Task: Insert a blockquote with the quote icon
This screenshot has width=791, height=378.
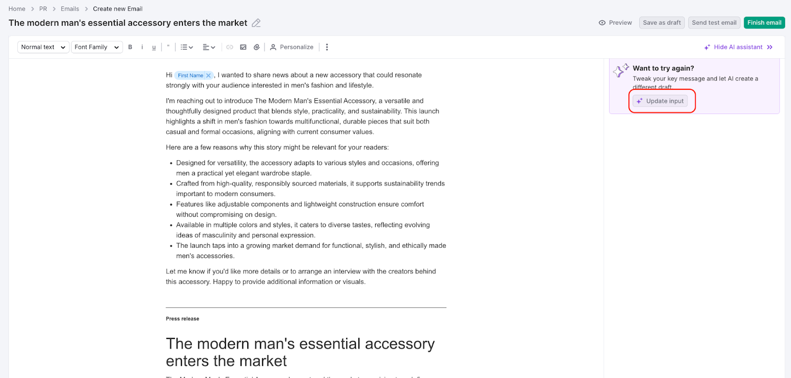Action: (x=168, y=47)
